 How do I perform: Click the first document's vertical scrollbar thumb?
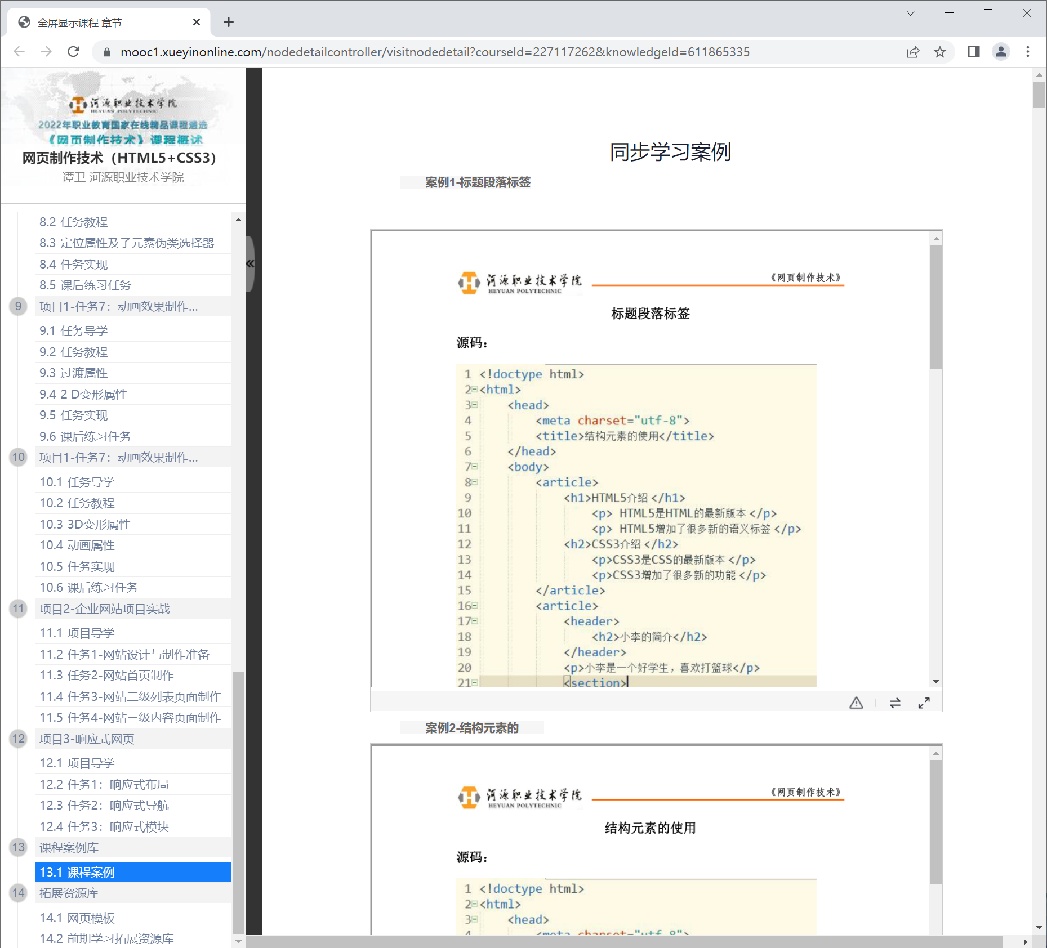936,307
